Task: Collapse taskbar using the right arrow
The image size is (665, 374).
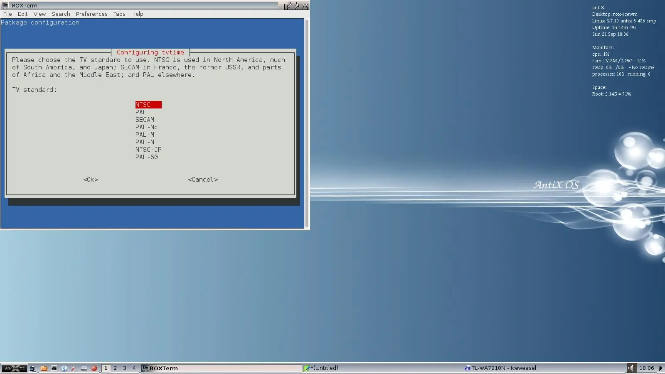Action: point(661,368)
